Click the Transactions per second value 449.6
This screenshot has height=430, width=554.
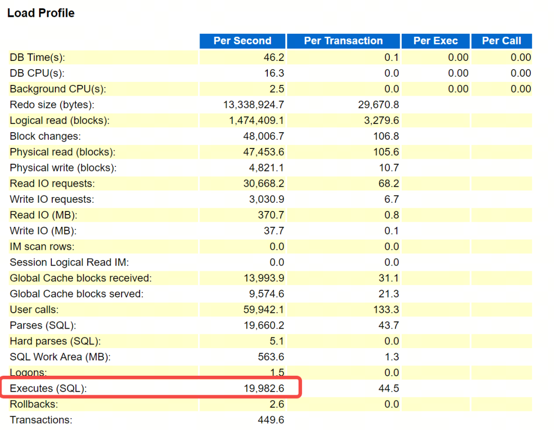coord(271,420)
